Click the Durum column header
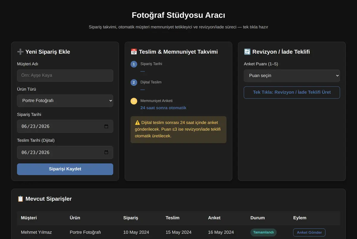This screenshot has width=357, height=239. (x=258, y=218)
